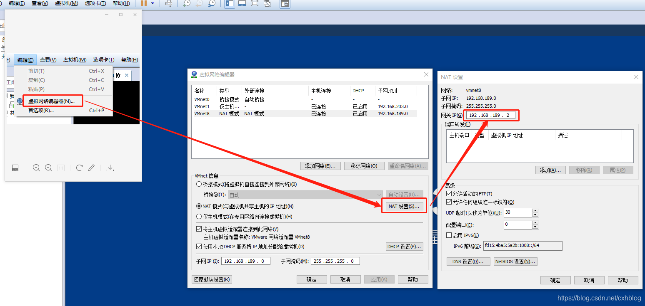Click the 网关 IP address field
Screen dimensions: 645x306
[490, 115]
